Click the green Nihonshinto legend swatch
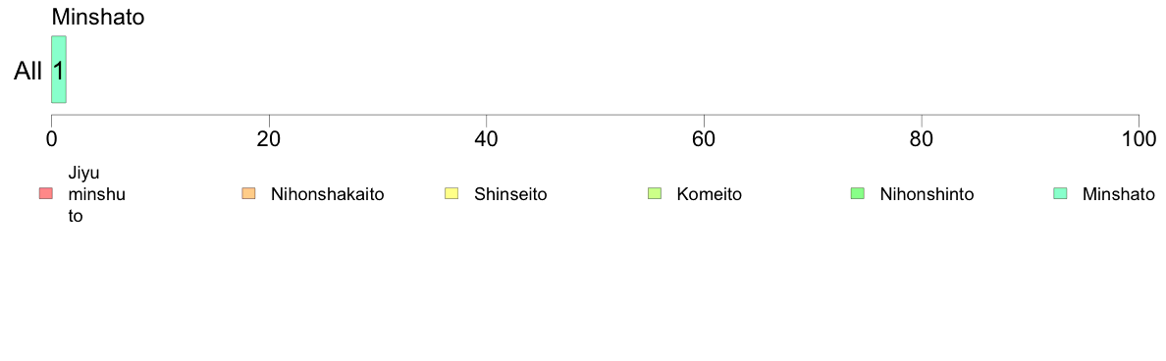Screen dimensions: 1166x361 (x=858, y=194)
